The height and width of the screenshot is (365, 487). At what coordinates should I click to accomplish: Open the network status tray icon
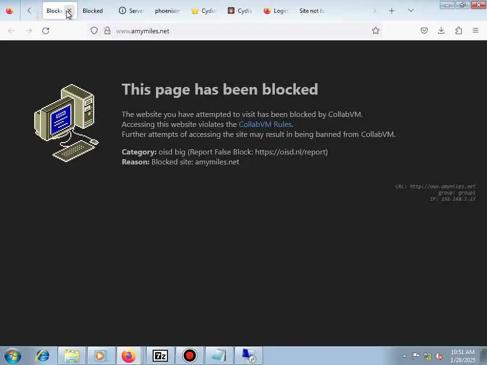(428, 356)
